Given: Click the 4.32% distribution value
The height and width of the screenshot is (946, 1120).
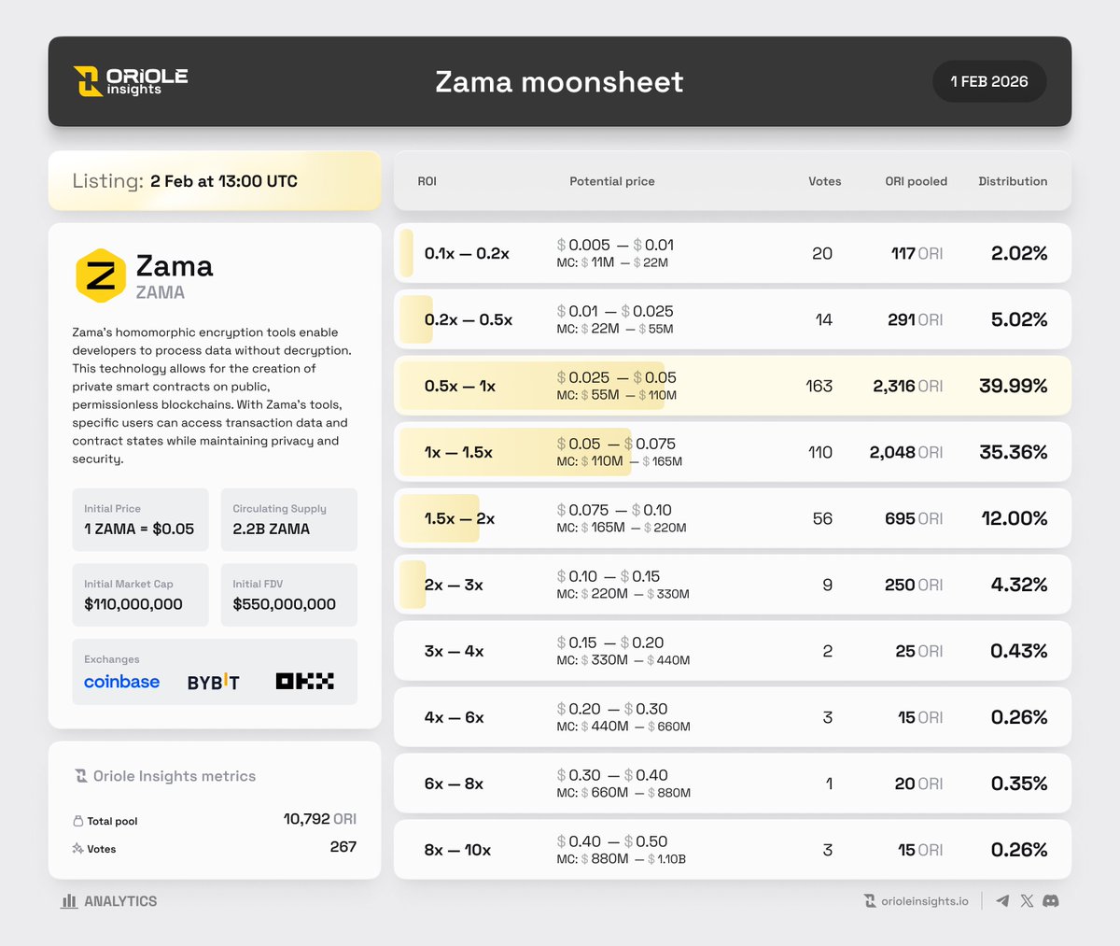Looking at the screenshot, I should coord(1019,585).
